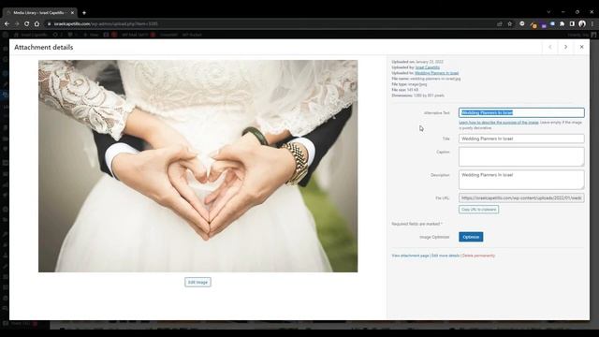The image size is (599, 337).
Task: Open a new browser tab
Action: click(x=84, y=12)
